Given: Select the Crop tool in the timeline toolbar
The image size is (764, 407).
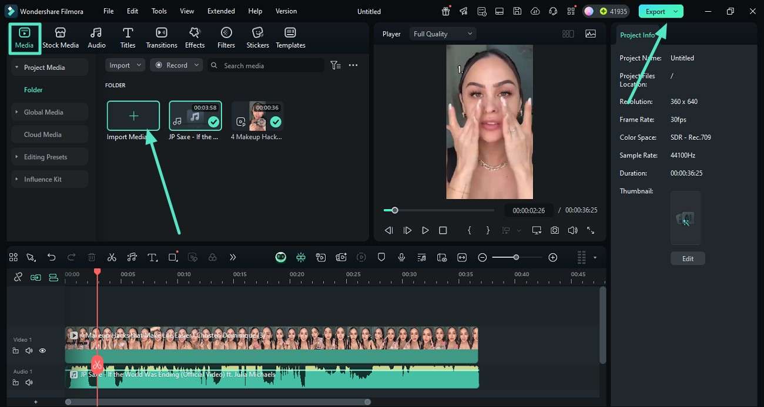Looking at the screenshot, I should tap(173, 257).
